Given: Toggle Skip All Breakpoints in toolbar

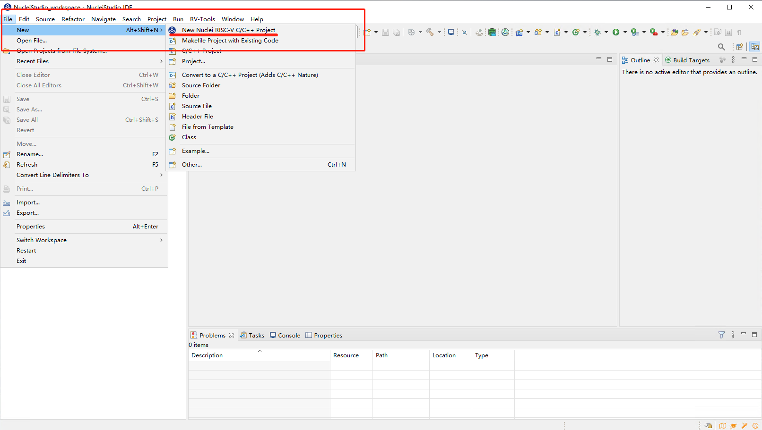Looking at the screenshot, I should click(x=464, y=32).
